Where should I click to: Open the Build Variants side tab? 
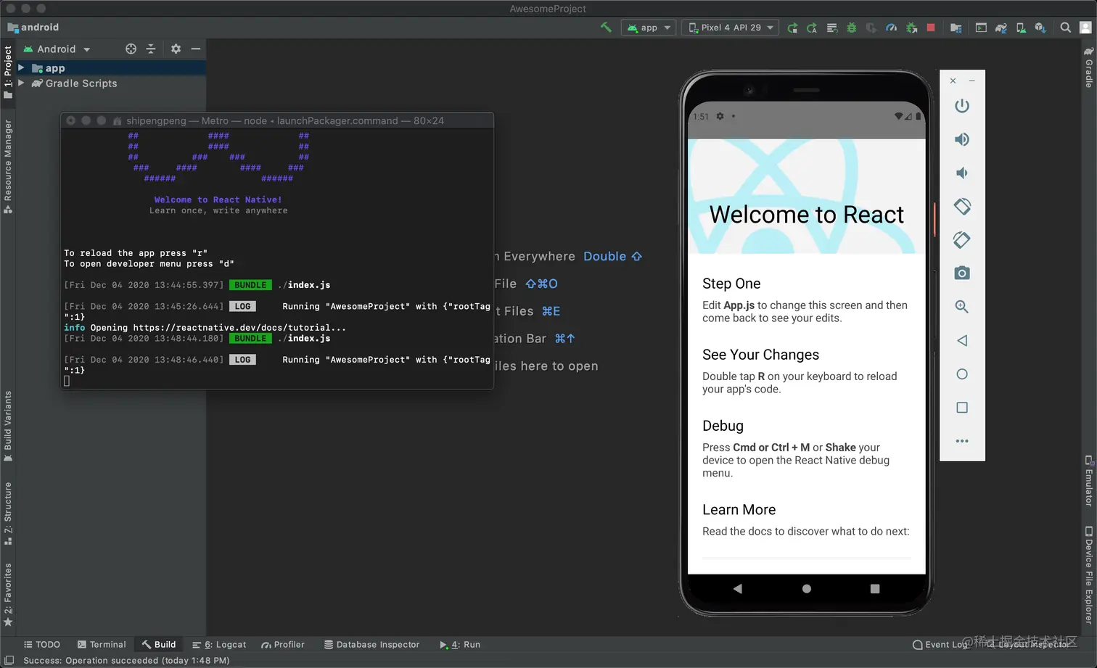(8, 426)
